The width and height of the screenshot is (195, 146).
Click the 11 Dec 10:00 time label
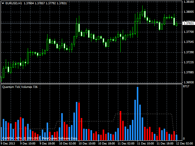tap(146, 143)
